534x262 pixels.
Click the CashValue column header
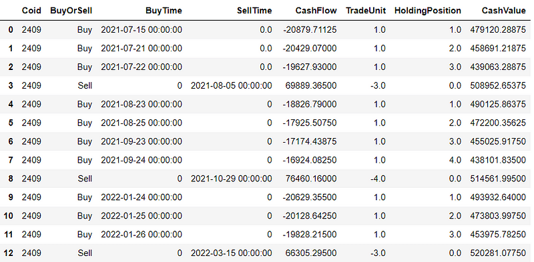pos(504,11)
